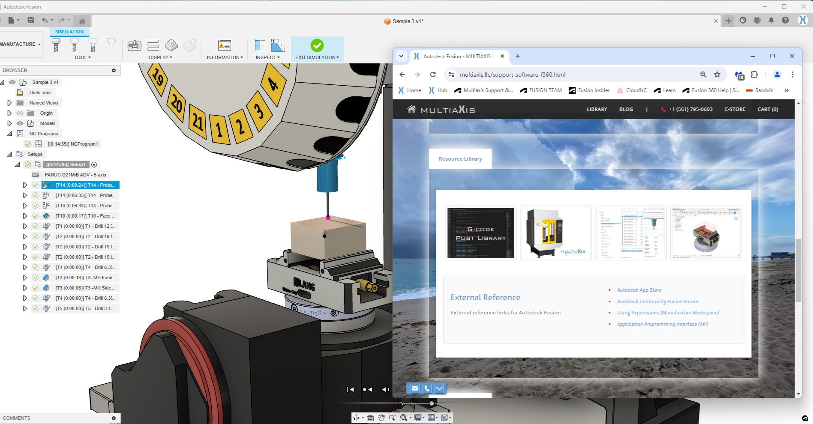Select the Resource Library tab
The image size is (813, 424).
[x=460, y=159]
